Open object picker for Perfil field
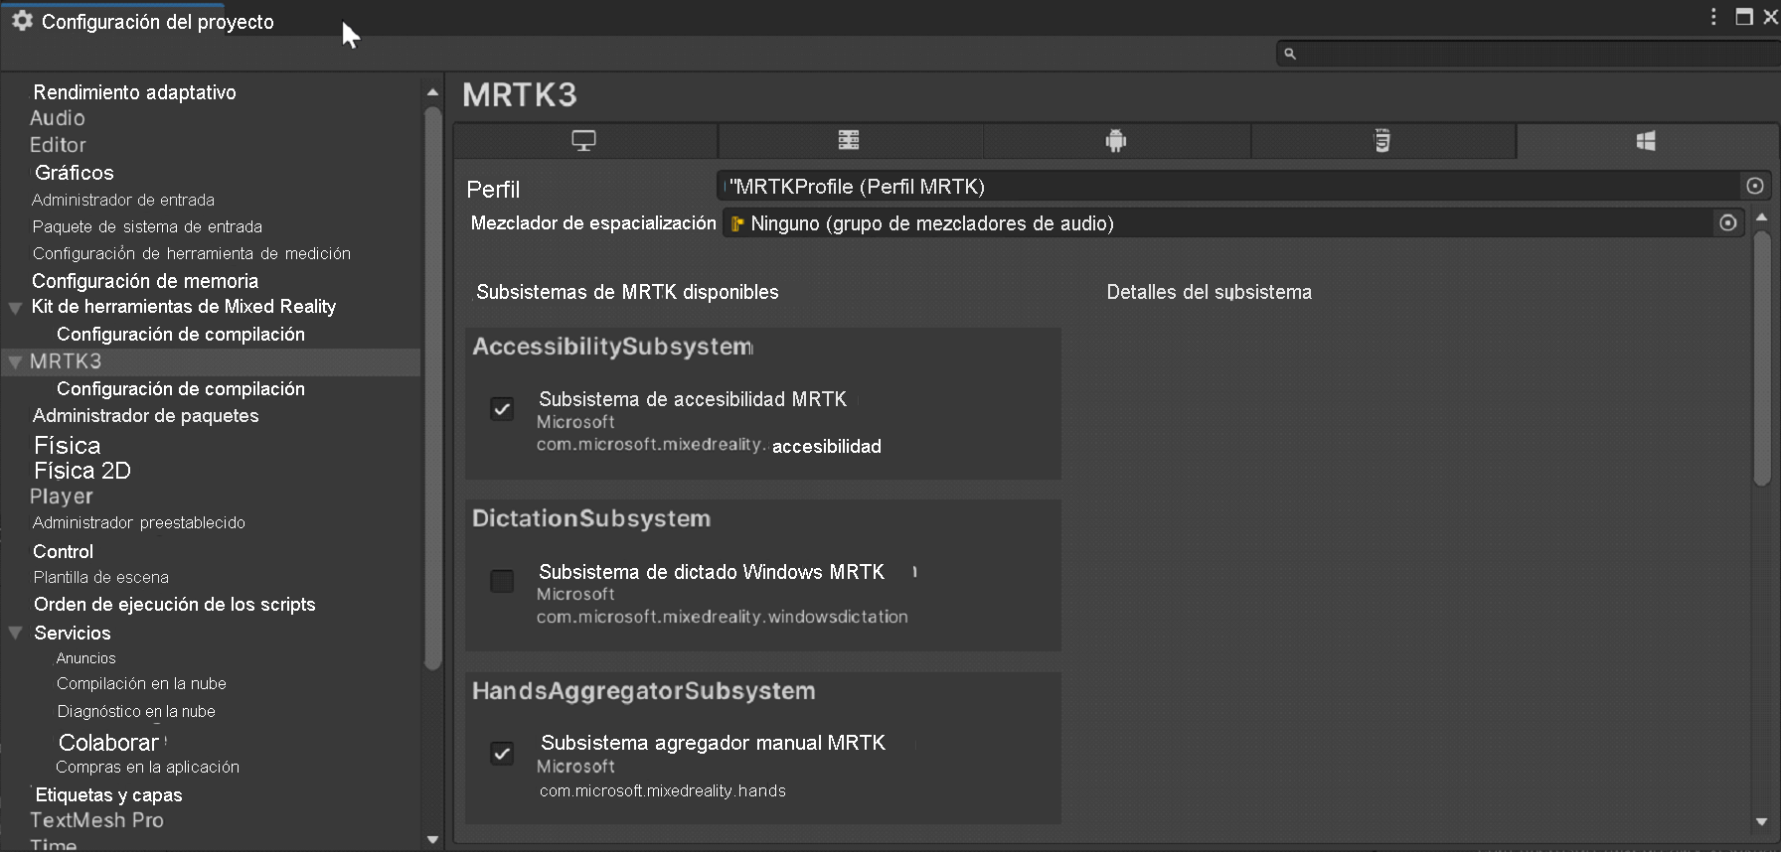Viewport: 1781px width, 852px height. pyautogui.click(x=1755, y=186)
